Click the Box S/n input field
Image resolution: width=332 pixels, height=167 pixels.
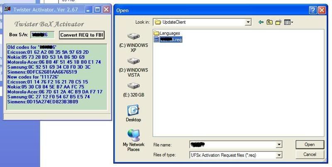[42, 35]
